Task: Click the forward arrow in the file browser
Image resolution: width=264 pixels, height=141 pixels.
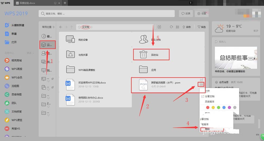Action: 66,27
